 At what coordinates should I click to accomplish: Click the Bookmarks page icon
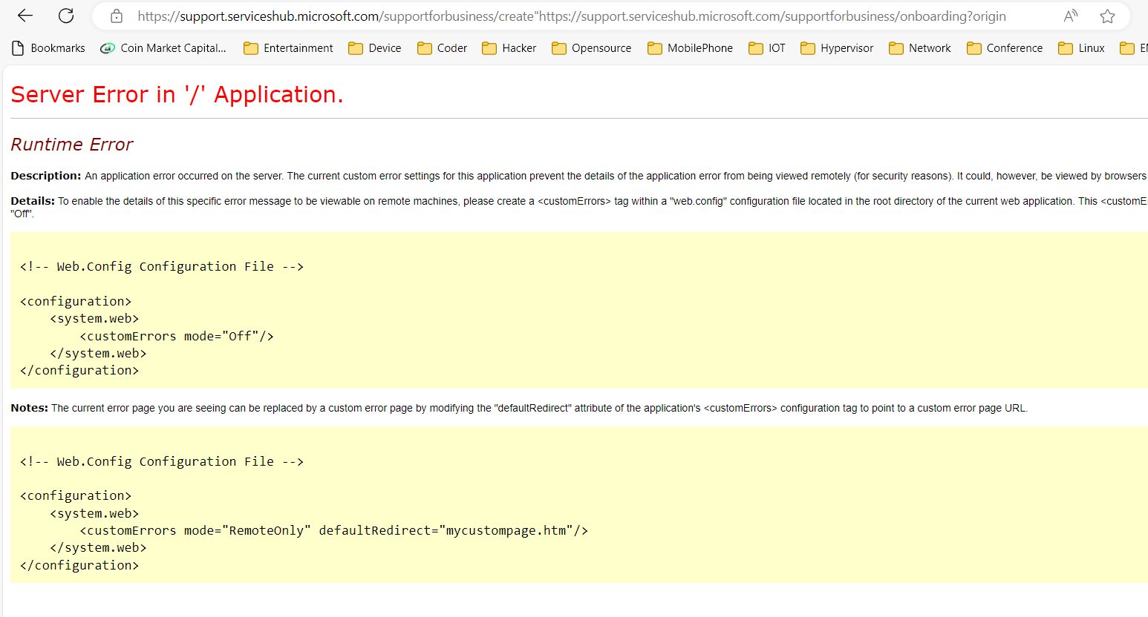pyautogui.click(x=19, y=48)
